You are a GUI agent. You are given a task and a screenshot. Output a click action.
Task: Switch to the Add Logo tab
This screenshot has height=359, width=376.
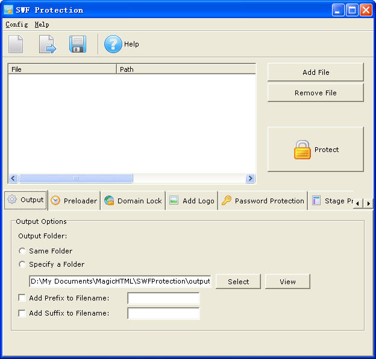(x=192, y=201)
